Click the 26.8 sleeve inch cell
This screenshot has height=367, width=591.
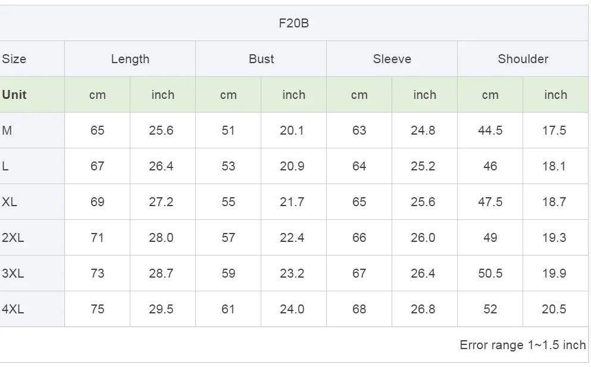coord(424,309)
